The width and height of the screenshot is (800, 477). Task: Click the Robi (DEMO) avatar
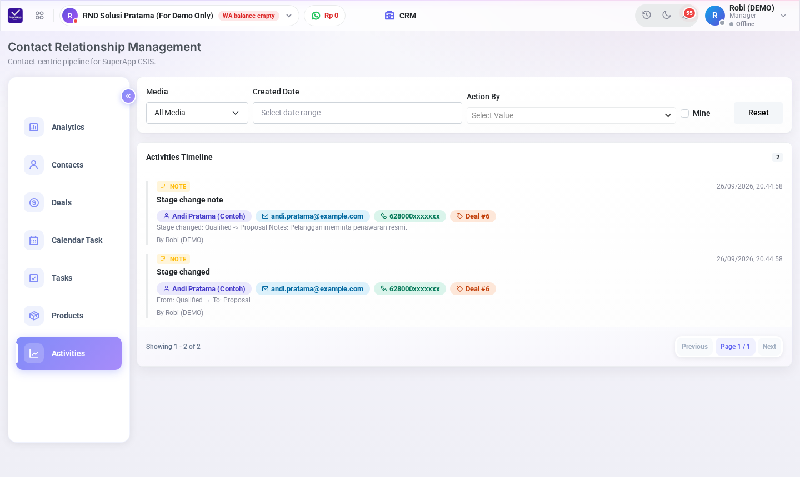tap(715, 16)
